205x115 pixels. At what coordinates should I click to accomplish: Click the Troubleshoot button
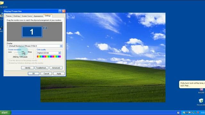click(x=41, y=68)
